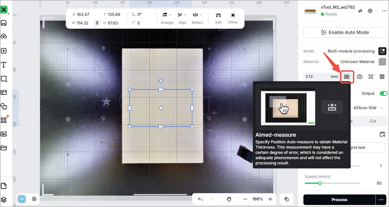Click the rotation angle field 0°
Viewport: 389px width, 207px height.
(x=139, y=15)
